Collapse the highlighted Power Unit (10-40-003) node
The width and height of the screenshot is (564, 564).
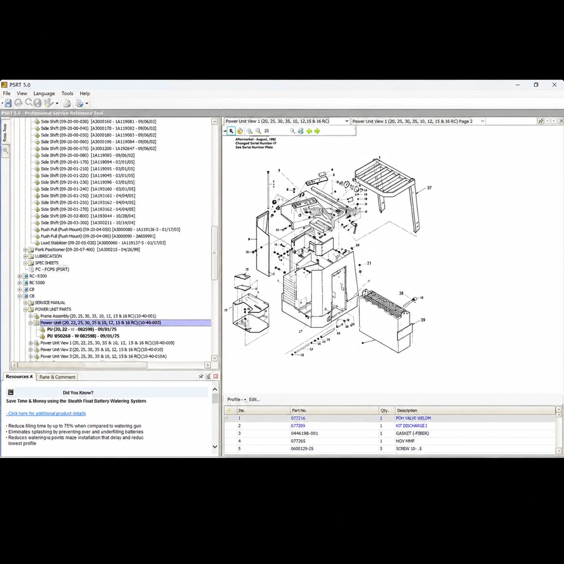click(x=30, y=323)
